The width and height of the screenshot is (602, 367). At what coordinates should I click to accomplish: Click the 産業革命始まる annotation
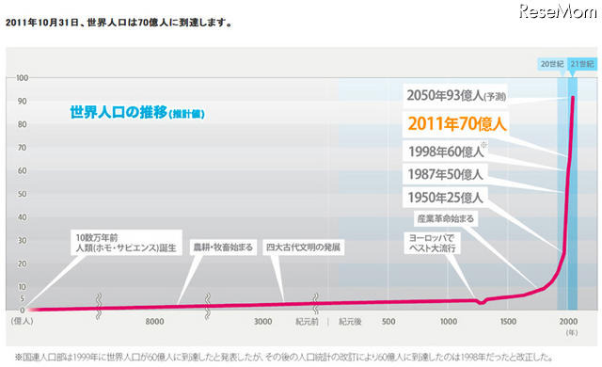[446, 218]
